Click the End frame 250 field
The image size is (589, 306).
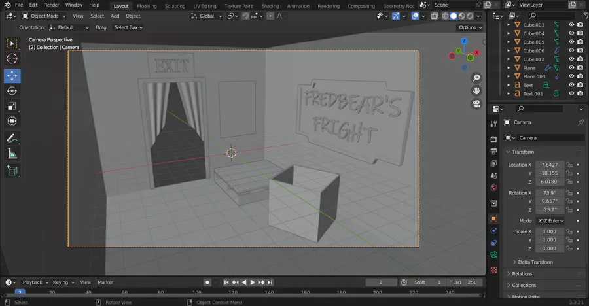465,282
